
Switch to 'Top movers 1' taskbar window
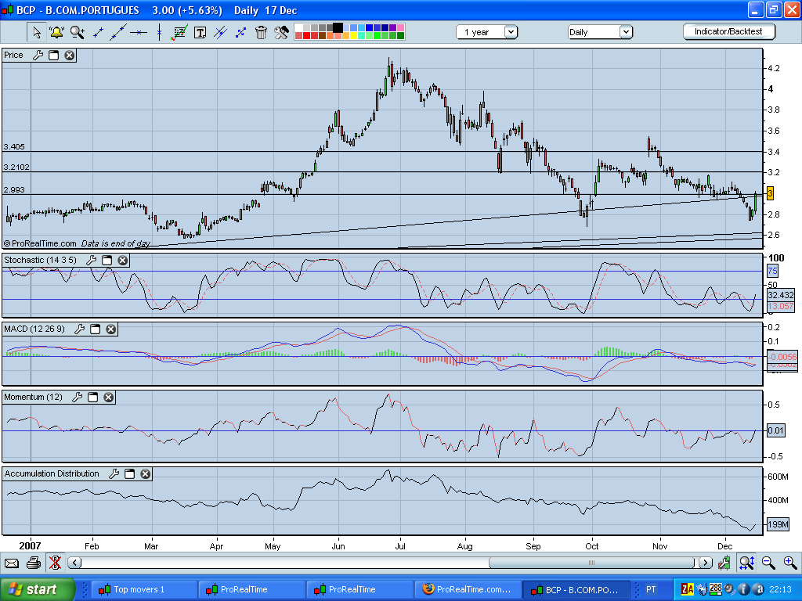(144, 589)
